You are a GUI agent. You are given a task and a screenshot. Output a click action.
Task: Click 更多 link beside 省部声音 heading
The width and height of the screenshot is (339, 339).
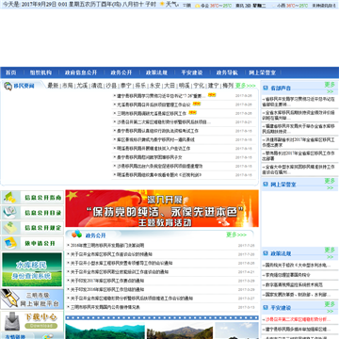click(330, 88)
